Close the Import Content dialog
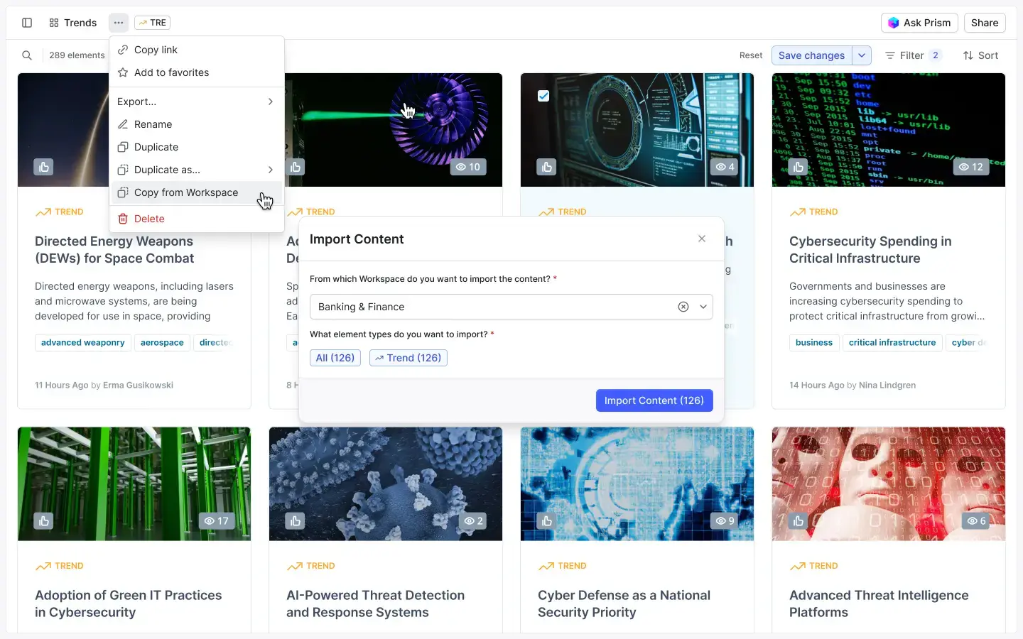The image size is (1023, 639). [x=702, y=239]
